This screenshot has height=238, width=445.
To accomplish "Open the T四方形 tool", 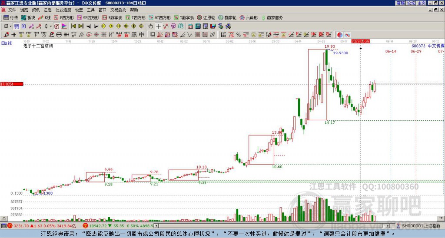I will (x=136, y=17).
